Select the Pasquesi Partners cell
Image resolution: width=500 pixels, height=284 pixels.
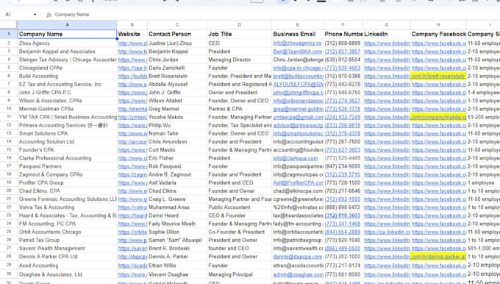[x=67, y=166]
